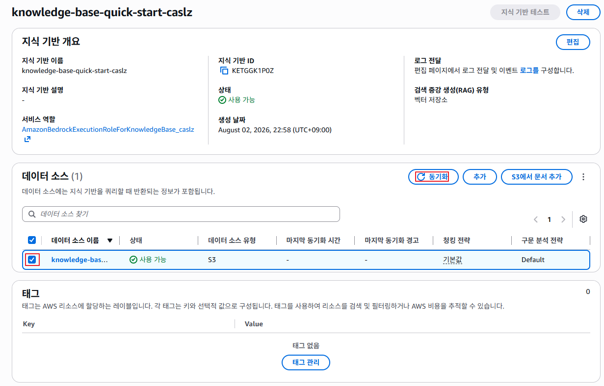Click the 편집 button in overview
Image resolution: width=604 pixels, height=386 pixels.
pos(573,42)
